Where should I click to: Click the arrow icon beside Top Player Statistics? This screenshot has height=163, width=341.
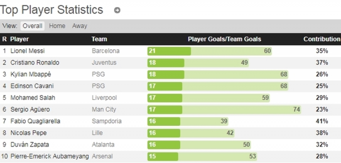click(x=117, y=11)
